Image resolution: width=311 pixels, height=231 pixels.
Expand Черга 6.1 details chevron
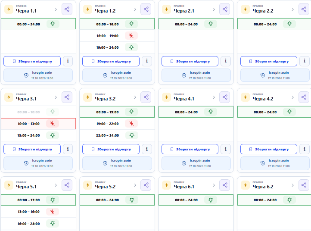click(214, 185)
